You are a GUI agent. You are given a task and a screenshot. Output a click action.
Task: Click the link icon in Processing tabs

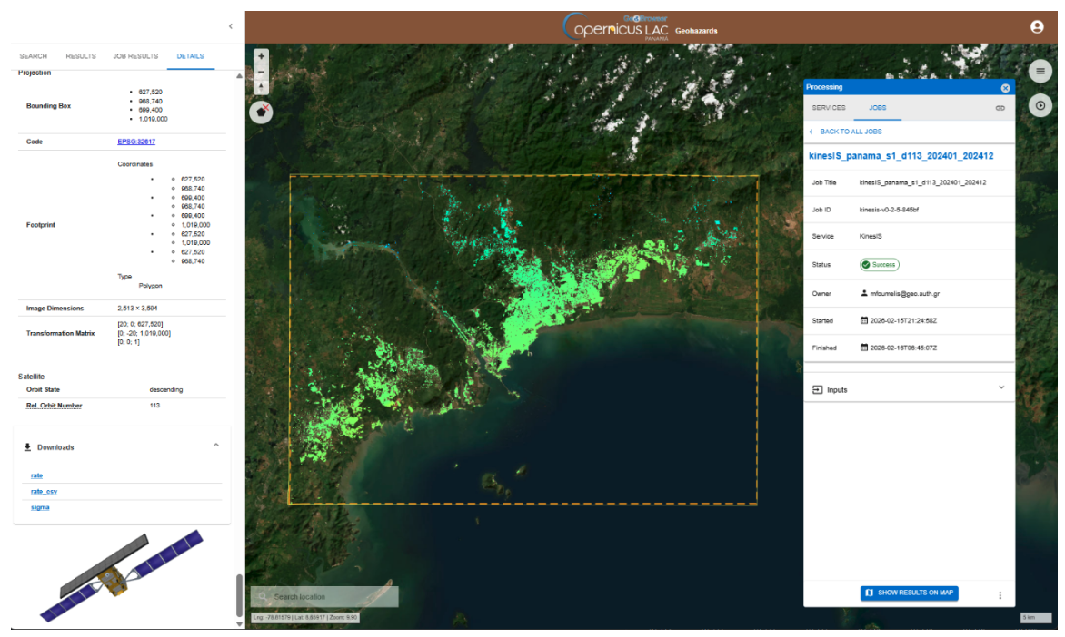[1000, 108]
